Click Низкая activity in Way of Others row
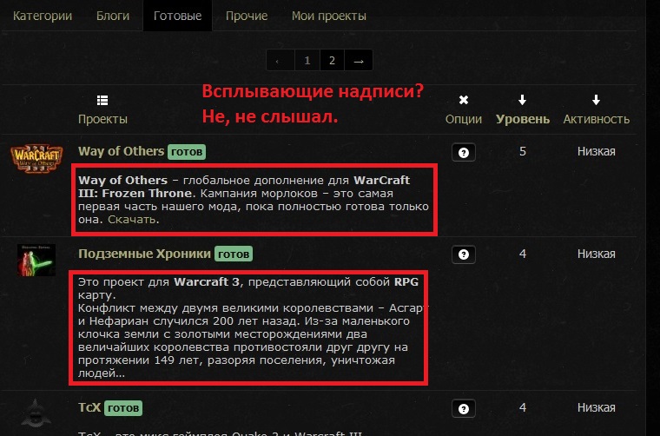 [x=596, y=151]
